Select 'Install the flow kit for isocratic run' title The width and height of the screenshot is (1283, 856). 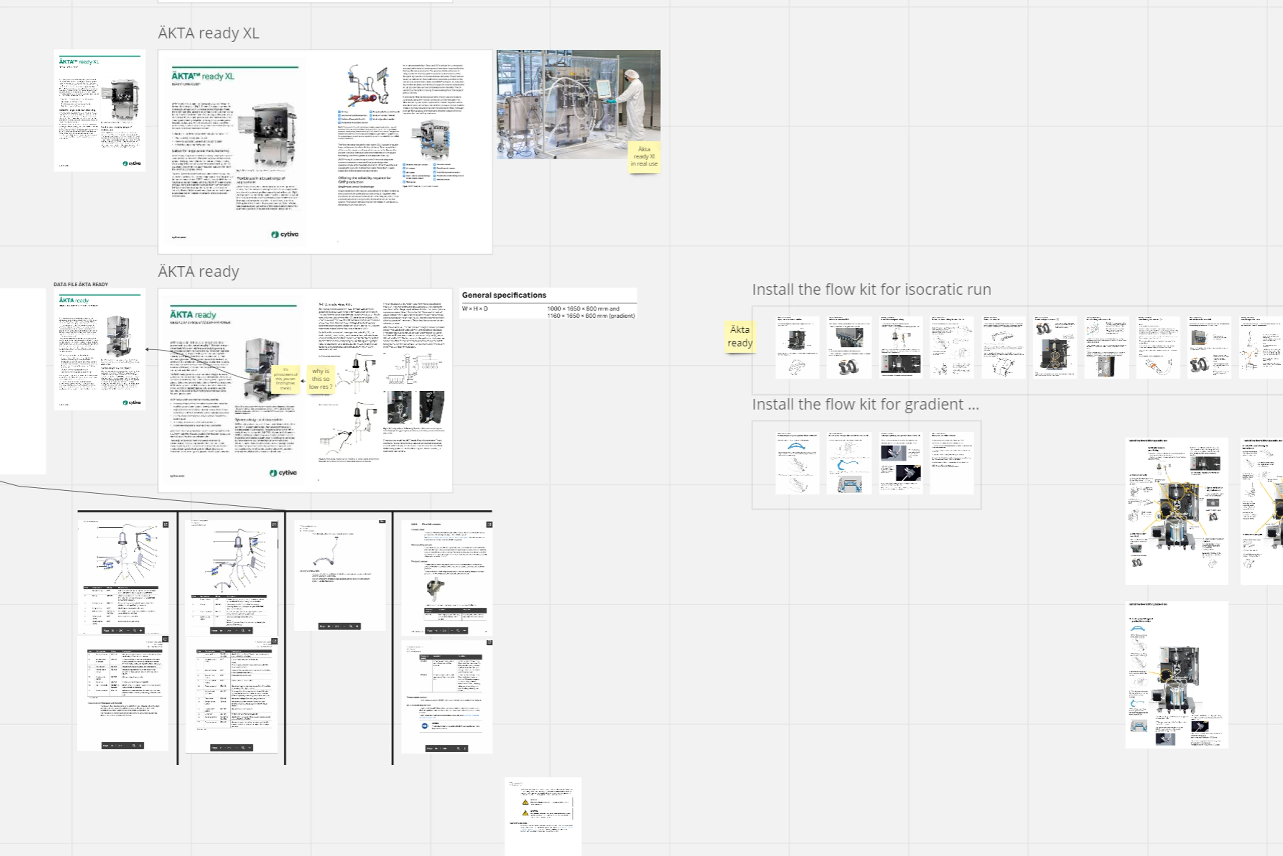871,289
